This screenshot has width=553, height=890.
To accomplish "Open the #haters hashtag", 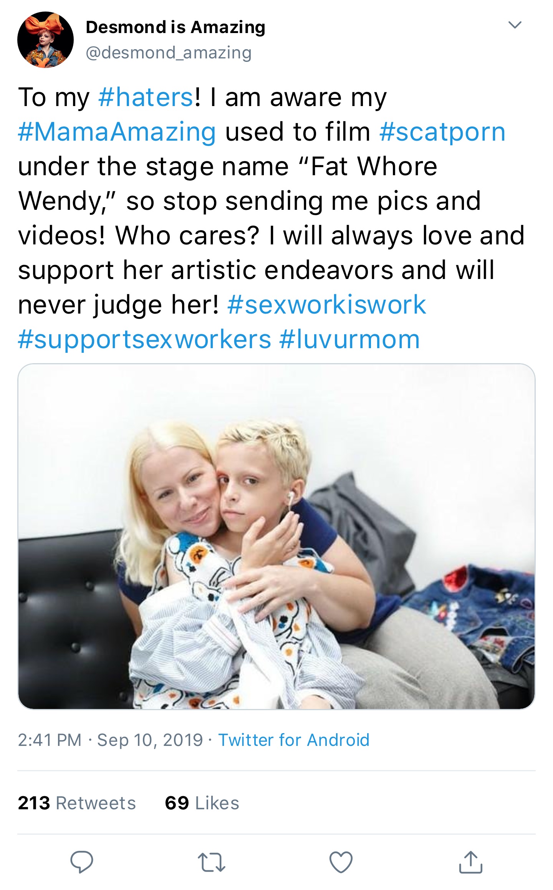I will [x=146, y=97].
